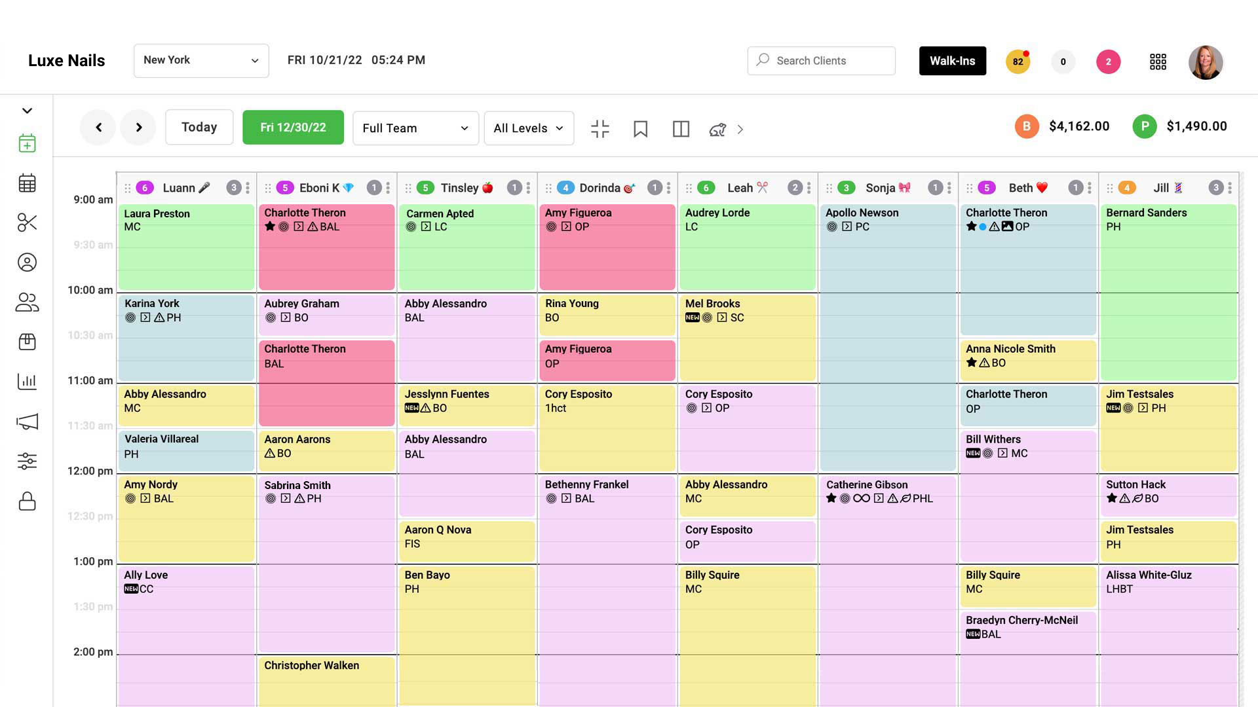Open the megaphone marketing icon
The image size is (1258, 707).
(27, 422)
